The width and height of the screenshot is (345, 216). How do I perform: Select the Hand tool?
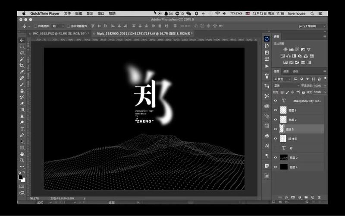(x=22, y=154)
